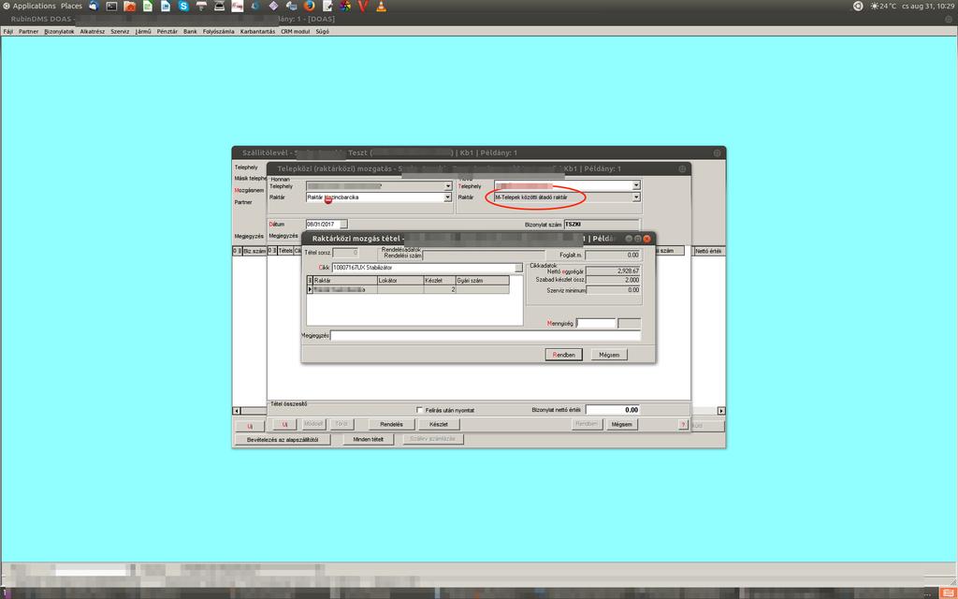958x599 pixels.
Task: Open VLC media player cone icon
Action: [x=382, y=7]
